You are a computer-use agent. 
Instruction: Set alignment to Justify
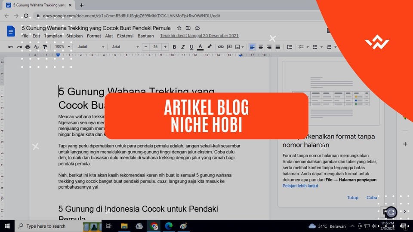click(277, 47)
